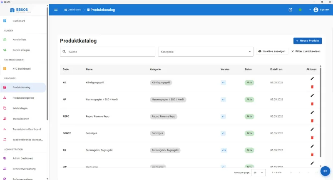Screen dimensions: 333x180
Task: Open the System user account menu
Action: tap(321, 10)
